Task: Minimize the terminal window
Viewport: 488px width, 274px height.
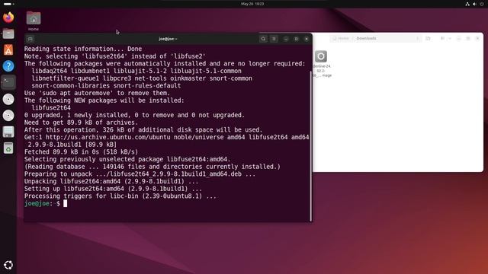Action: coord(286,39)
